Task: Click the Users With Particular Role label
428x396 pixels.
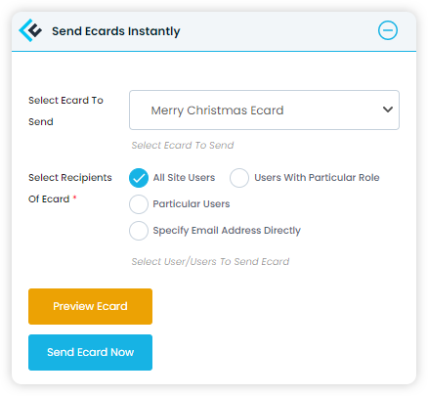Action: (317, 178)
